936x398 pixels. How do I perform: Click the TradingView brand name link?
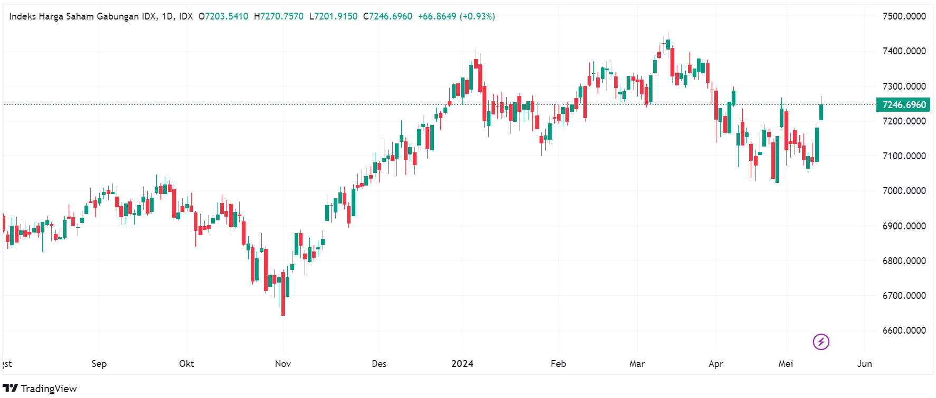click(49, 389)
